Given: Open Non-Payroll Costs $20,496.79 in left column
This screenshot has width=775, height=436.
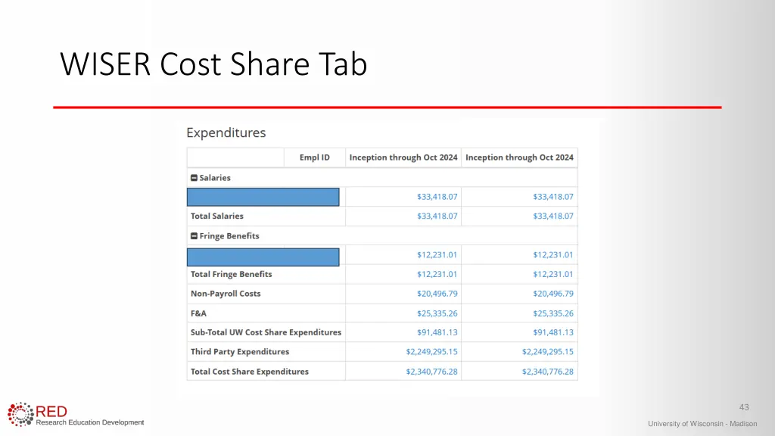Looking at the screenshot, I should click(x=437, y=294).
